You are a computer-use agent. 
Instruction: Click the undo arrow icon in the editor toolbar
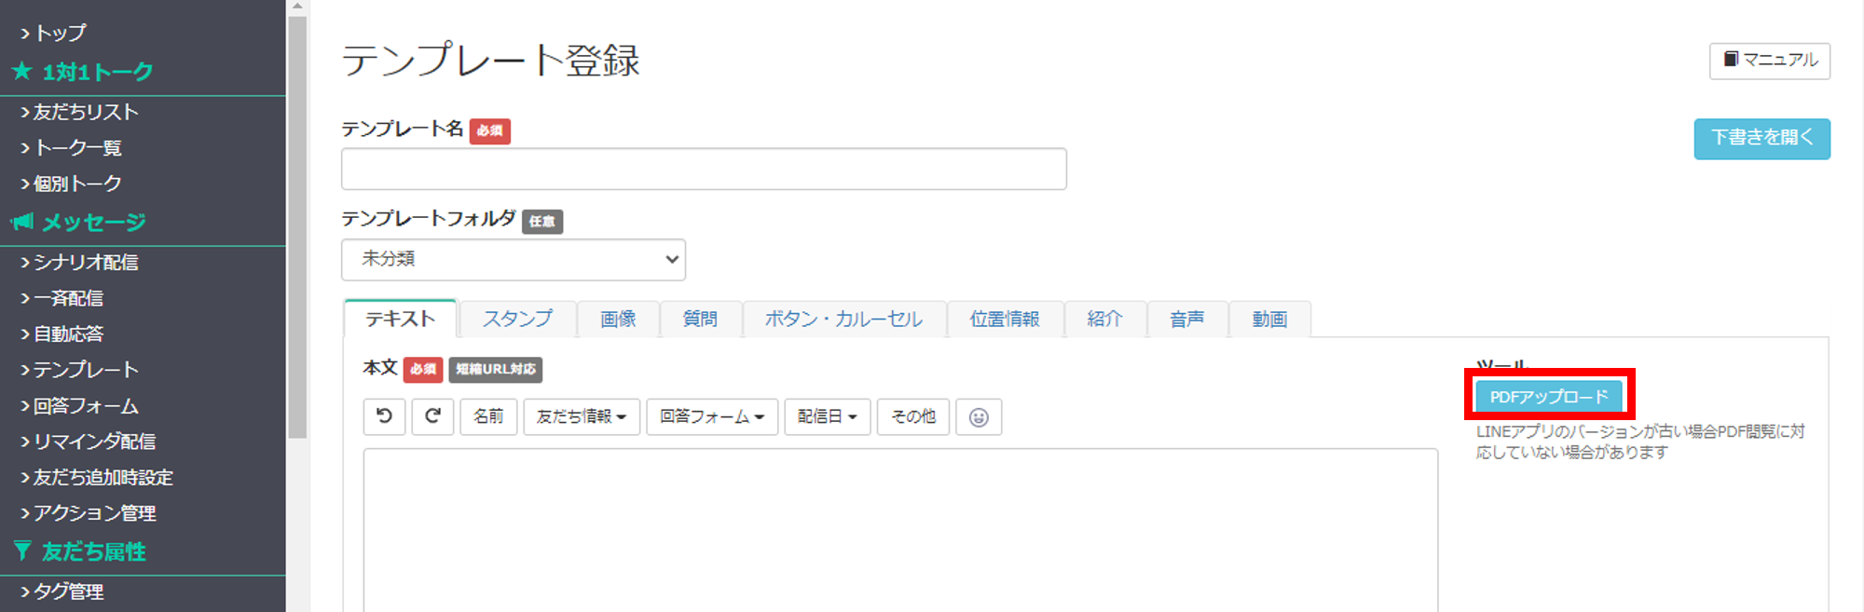(x=384, y=416)
